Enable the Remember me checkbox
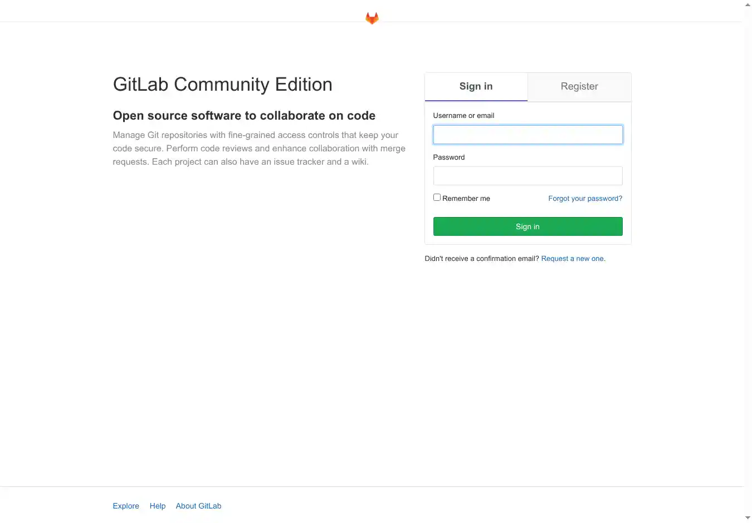Viewport: 752px width, 523px height. coord(437,198)
